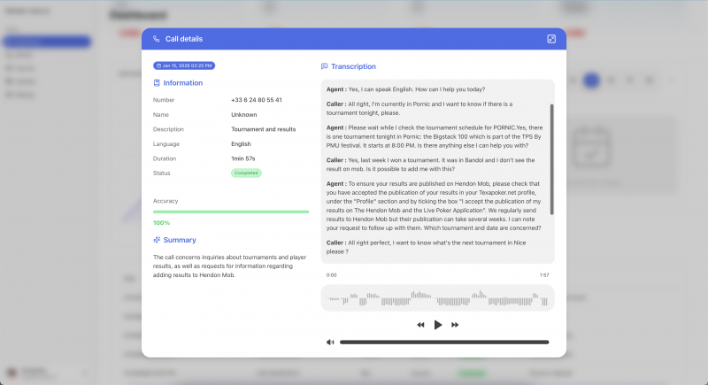Click the Language value English
This screenshot has width=708, height=385.
click(241, 144)
